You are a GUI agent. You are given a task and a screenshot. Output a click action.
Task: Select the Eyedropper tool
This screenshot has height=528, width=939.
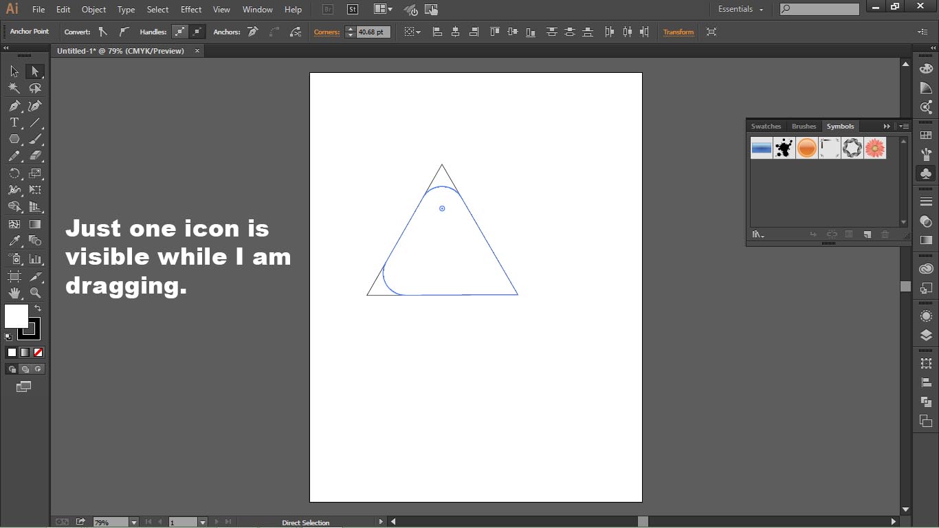[14, 241]
